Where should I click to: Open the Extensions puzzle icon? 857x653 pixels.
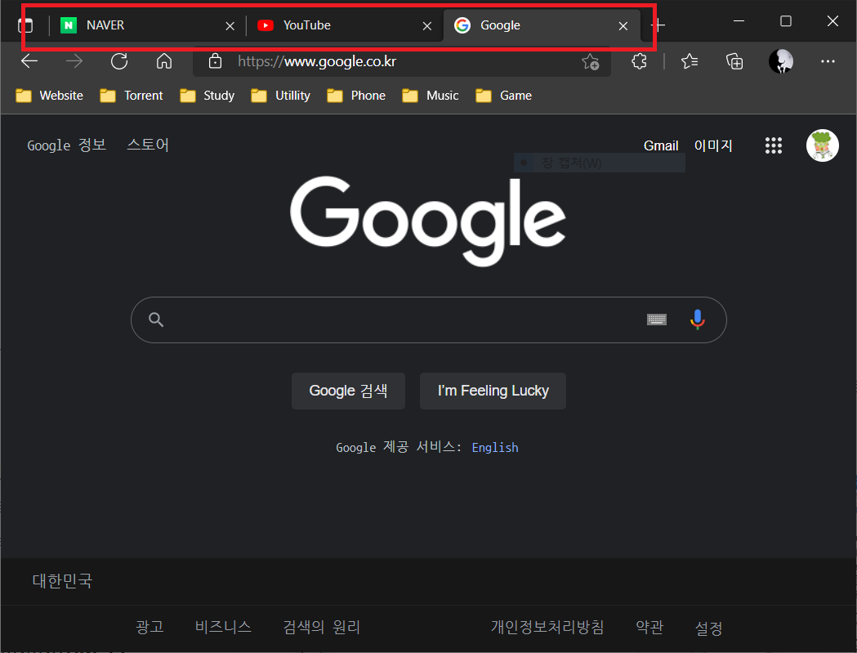point(639,61)
